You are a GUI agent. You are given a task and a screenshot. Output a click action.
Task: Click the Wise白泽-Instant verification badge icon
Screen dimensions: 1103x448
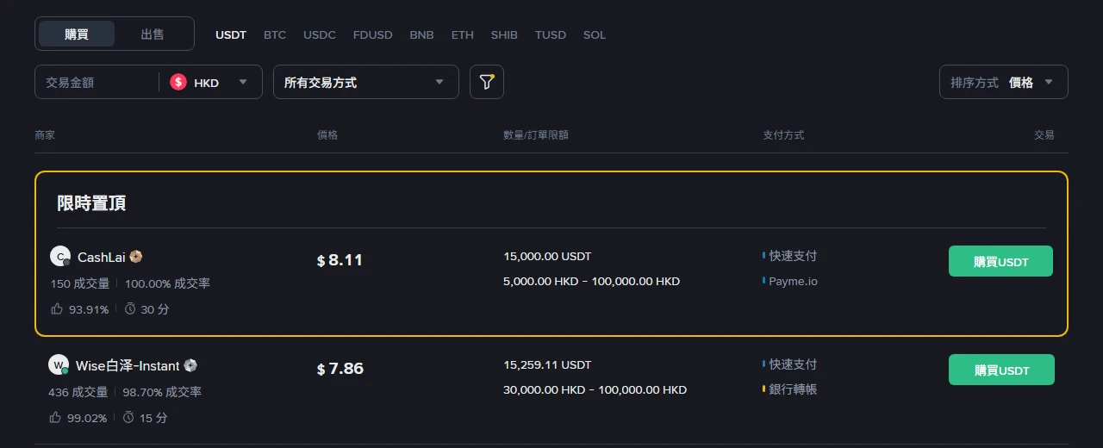click(x=190, y=365)
